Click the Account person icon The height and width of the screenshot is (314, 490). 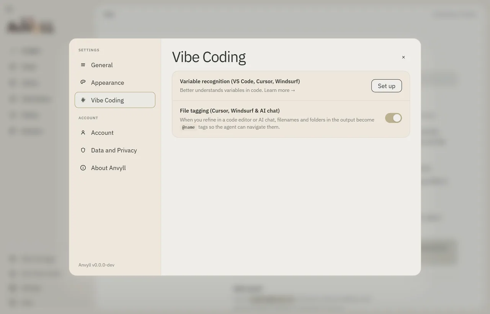pyautogui.click(x=83, y=132)
